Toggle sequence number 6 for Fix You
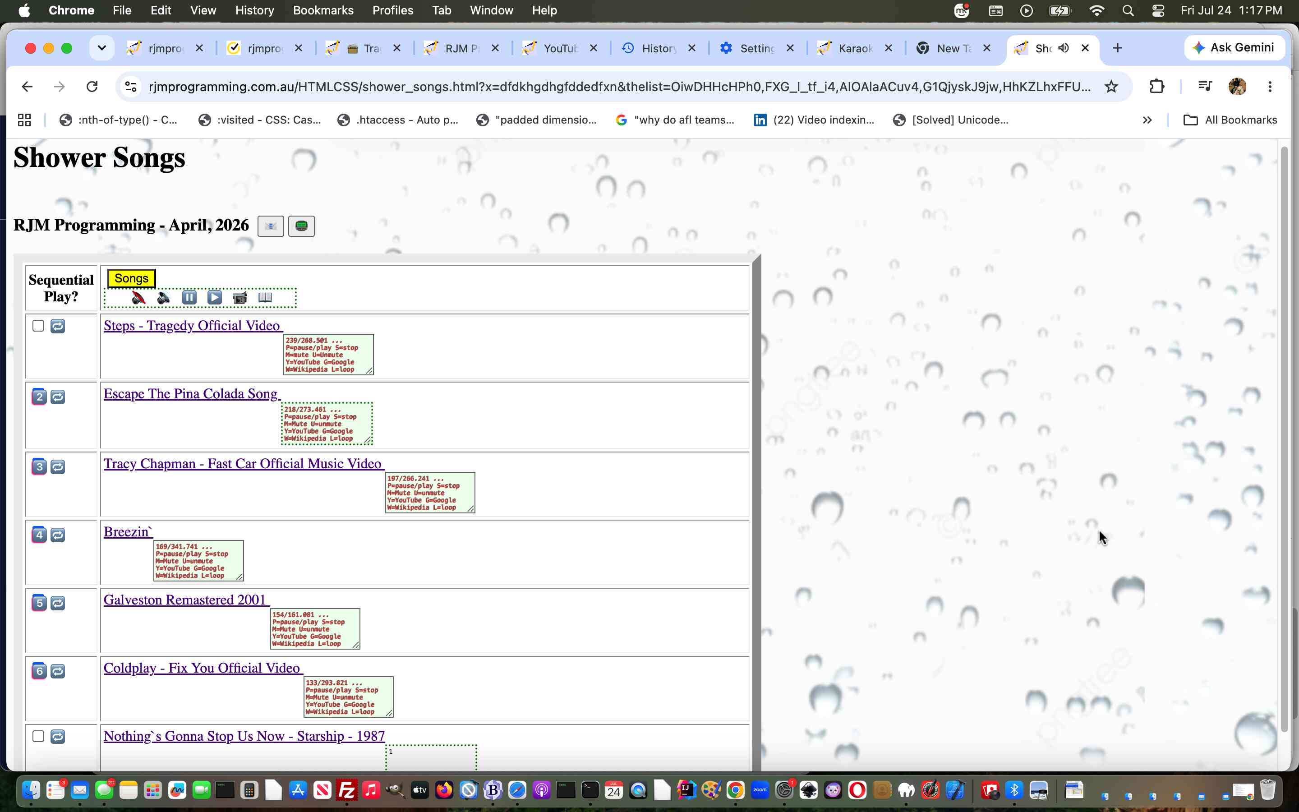Screen dimensions: 1299x812 (39, 671)
